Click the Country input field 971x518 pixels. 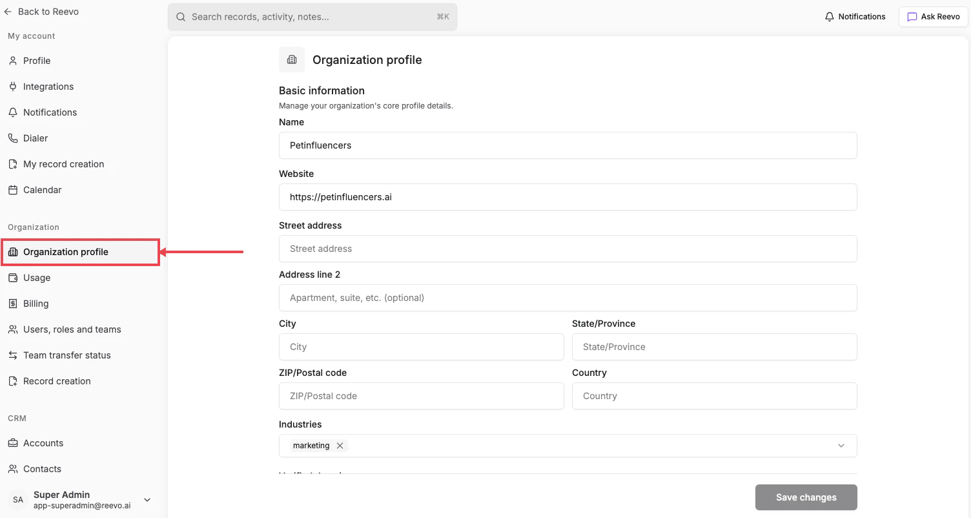715,396
